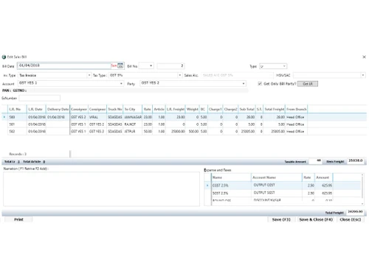Click the Expense and Taxes vertical scrollbar
The height and width of the screenshot is (276, 369).
click(362, 189)
